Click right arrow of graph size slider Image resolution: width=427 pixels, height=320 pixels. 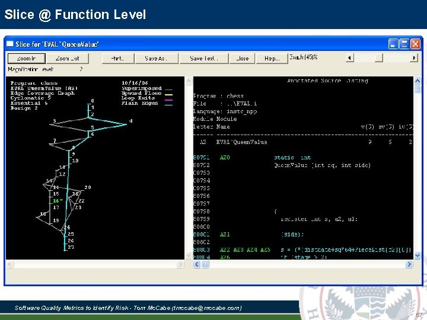tap(414, 57)
